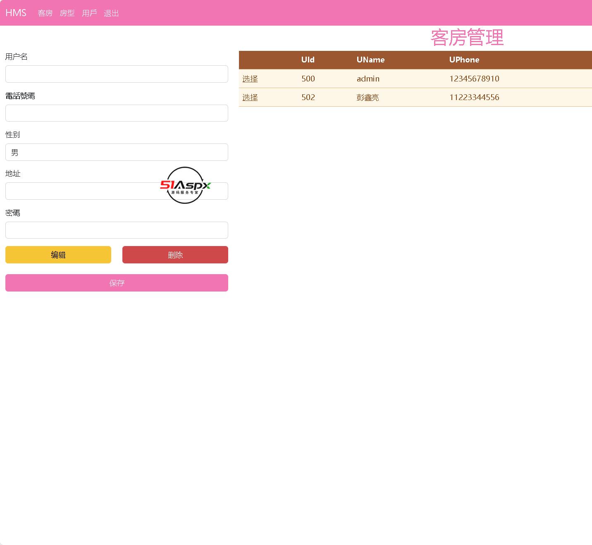Click the red 删除 button
The height and width of the screenshot is (545, 592).
pyautogui.click(x=175, y=255)
